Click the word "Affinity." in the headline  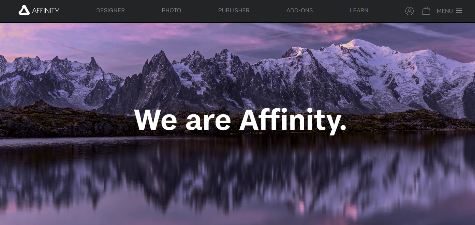[x=293, y=120]
